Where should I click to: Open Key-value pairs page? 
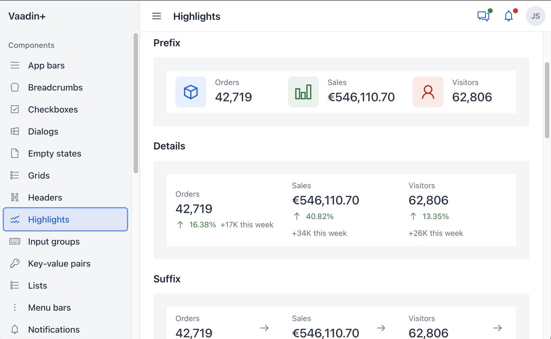pyautogui.click(x=65, y=264)
